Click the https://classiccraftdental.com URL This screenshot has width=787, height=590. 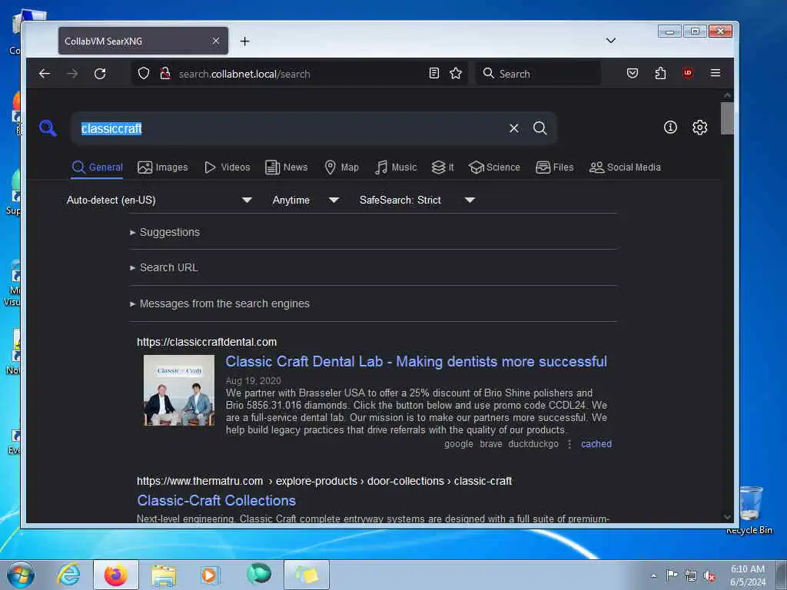point(207,342)
